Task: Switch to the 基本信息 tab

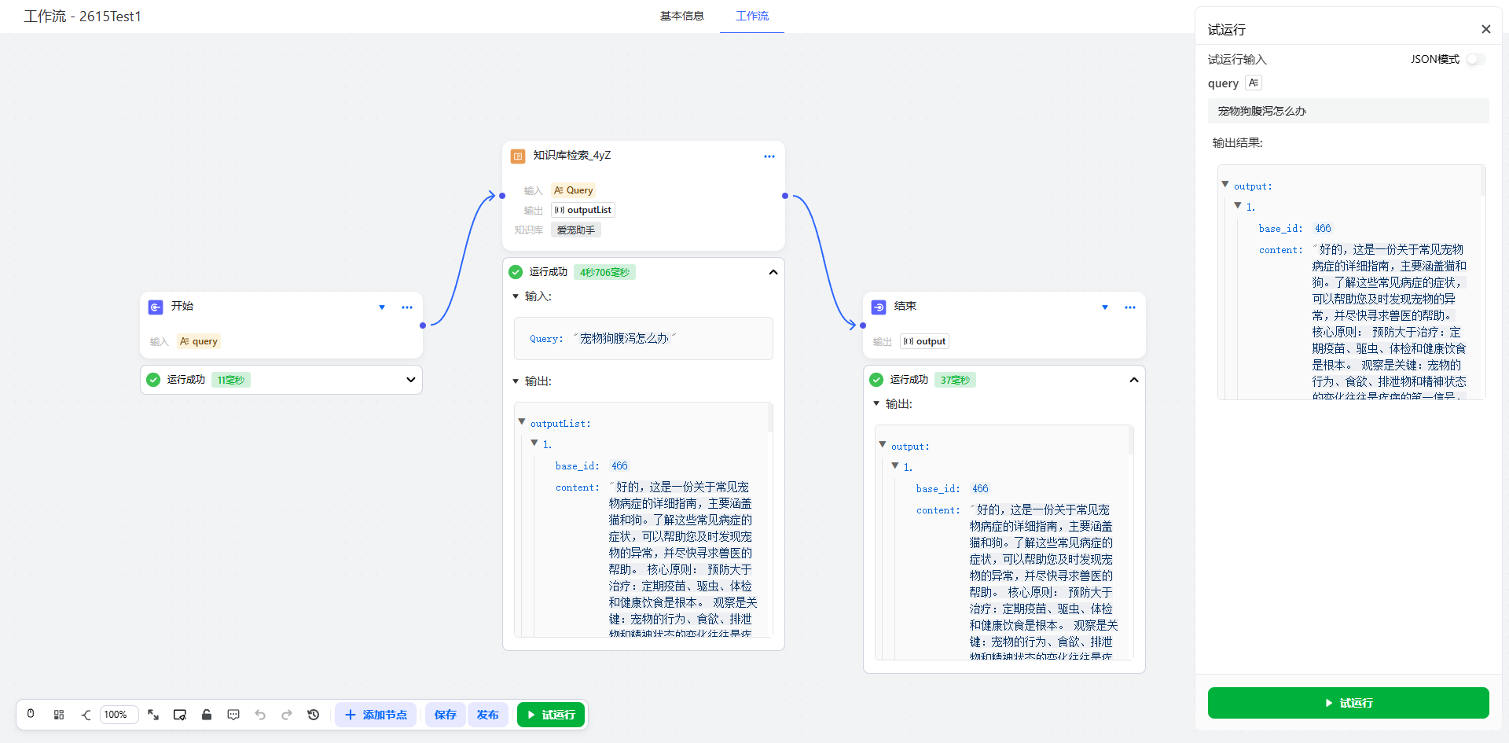Action: pyautogui.click(x=681, y=16)
